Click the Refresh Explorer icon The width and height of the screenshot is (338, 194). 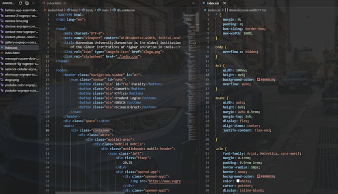20,3
